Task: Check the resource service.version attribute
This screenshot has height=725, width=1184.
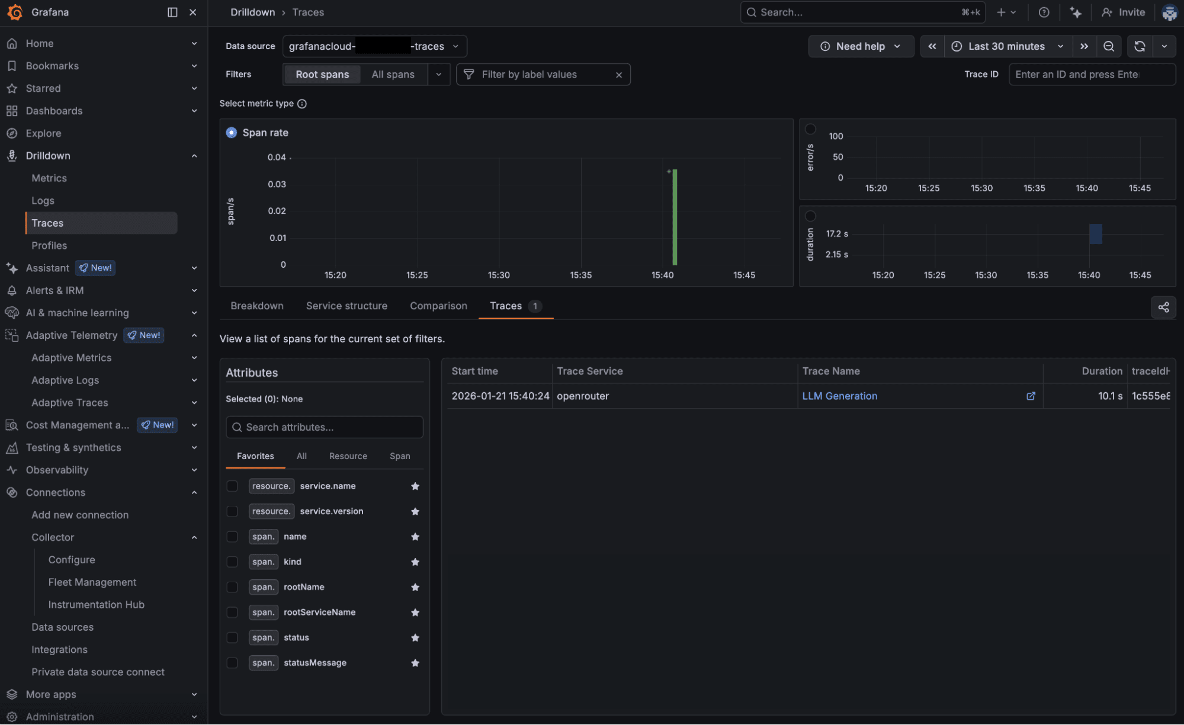Action: pos(232,511)
